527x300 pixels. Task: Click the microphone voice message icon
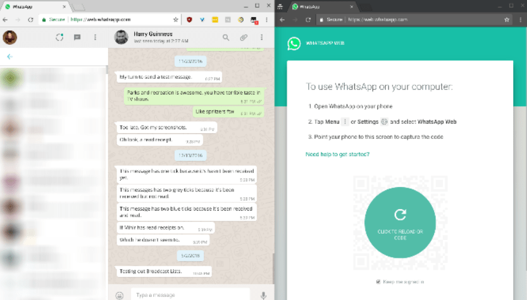[x=263, y=296]
